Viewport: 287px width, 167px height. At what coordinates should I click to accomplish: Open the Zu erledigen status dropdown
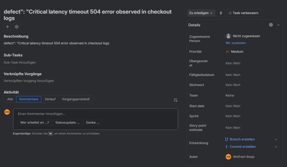point(201,13)
